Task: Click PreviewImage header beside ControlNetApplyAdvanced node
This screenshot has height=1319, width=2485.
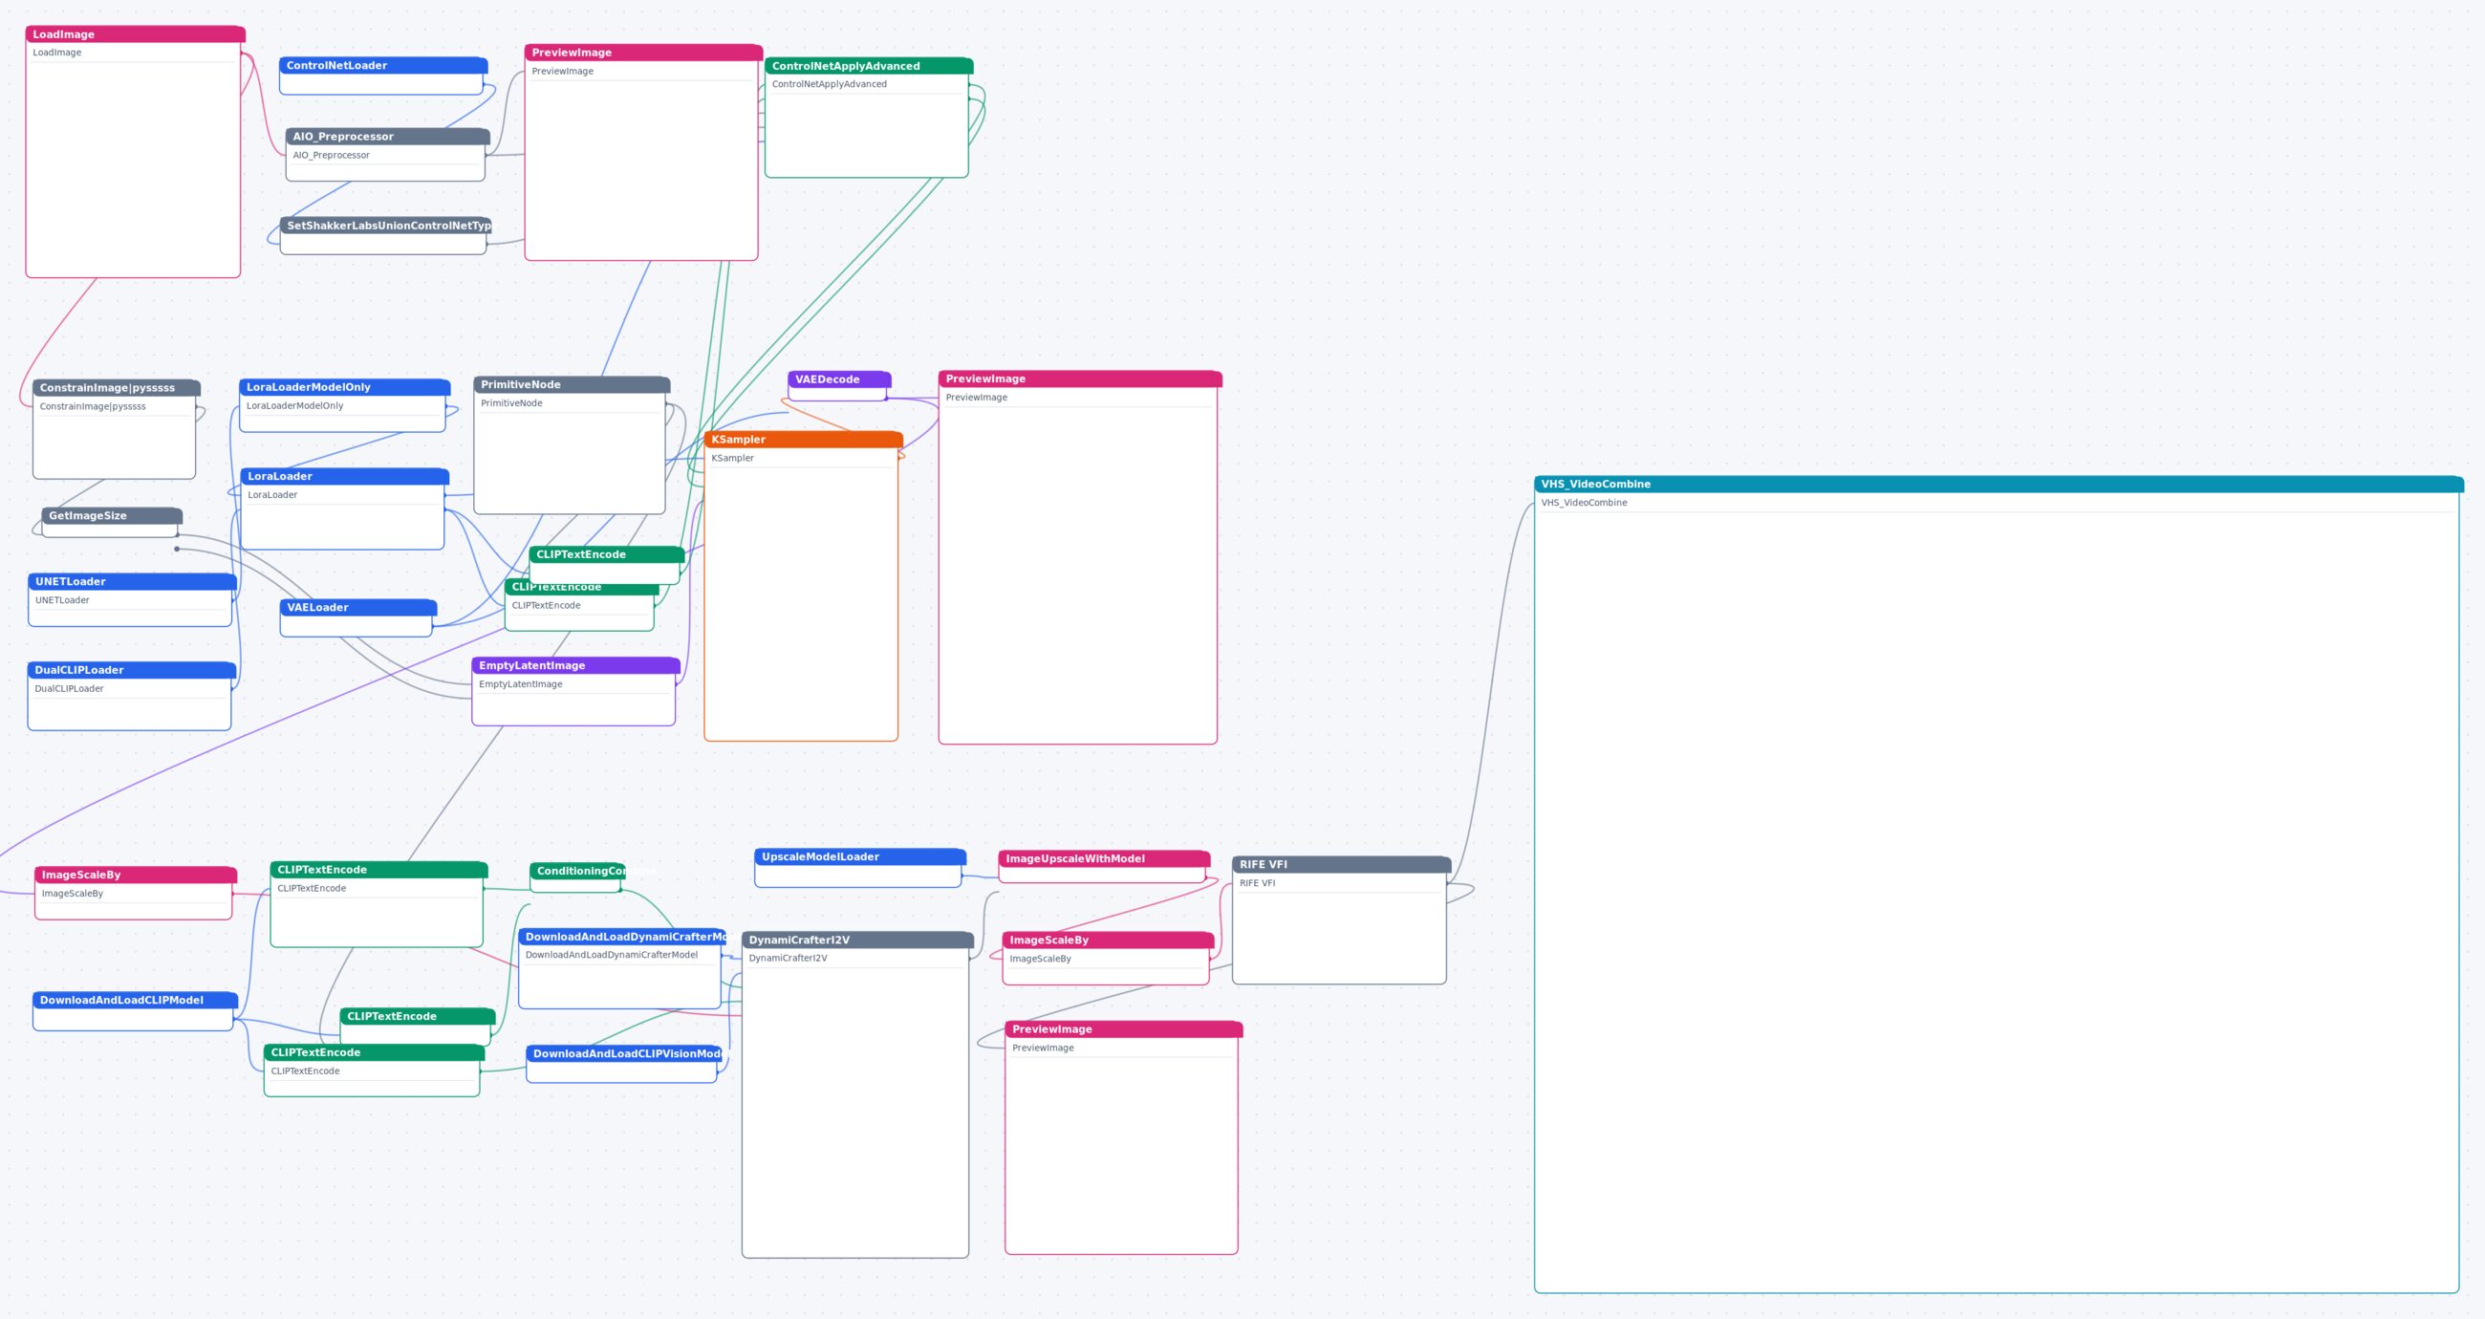Action: coord(643,54)
